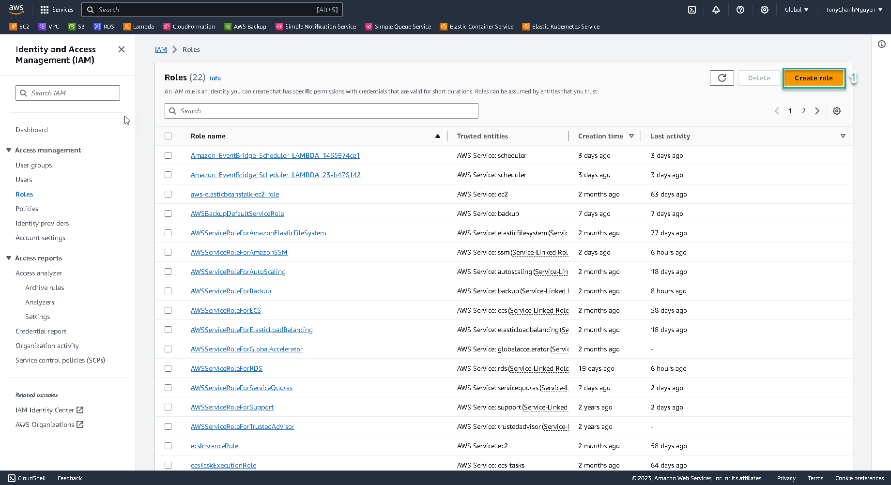Open IAM Identity Center external link

(49, 410)
